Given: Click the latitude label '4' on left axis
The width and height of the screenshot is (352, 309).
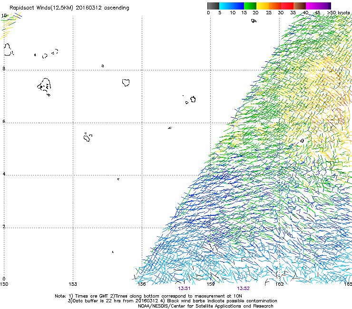Looking at the screenshot, I should pyautogui.click(x=4, y=174).
